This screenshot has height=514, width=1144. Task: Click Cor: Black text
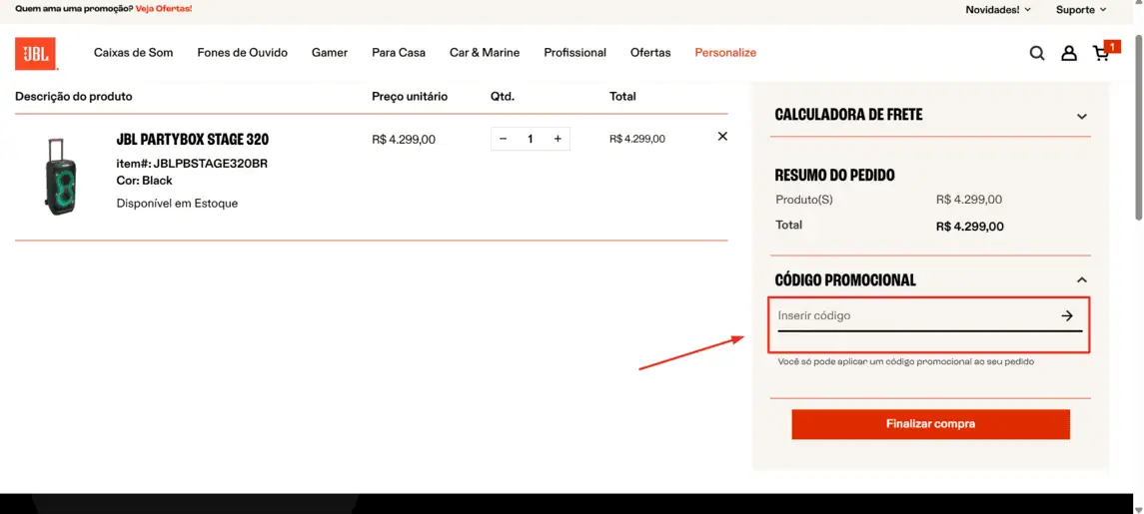(145, 180)
